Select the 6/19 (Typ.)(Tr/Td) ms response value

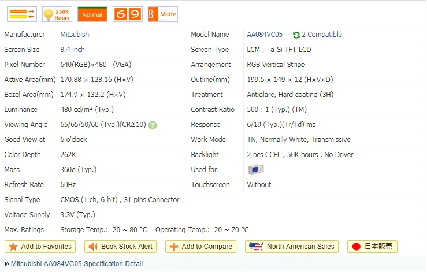point(281,124)
